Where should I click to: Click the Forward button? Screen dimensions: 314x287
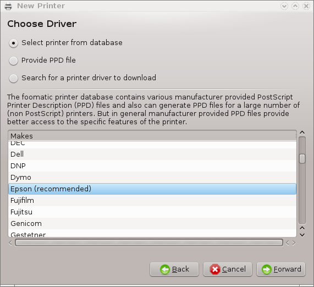pyautogui.click(x=281, y=269)
